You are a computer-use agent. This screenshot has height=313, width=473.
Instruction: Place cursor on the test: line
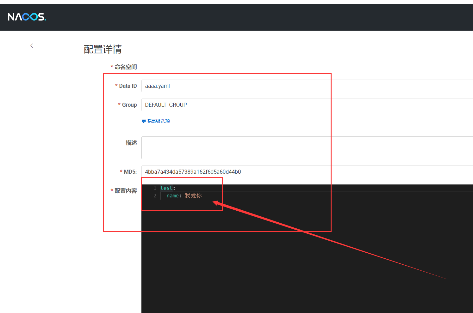(x=168, y=188)
